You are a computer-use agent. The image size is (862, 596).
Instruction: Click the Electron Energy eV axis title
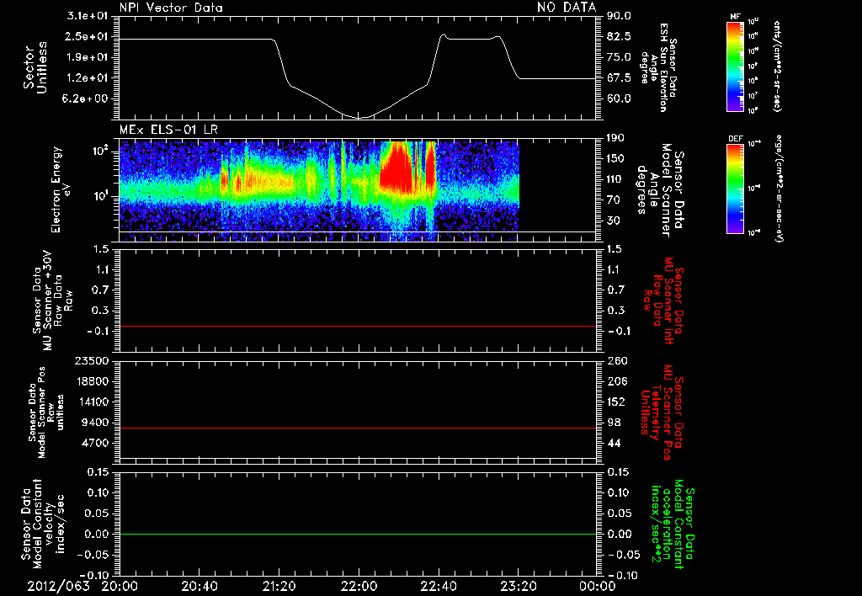click(60, 189)
